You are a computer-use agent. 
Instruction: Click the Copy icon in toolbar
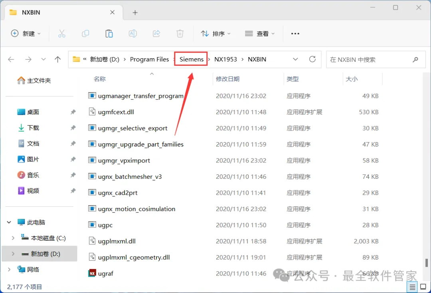point(85,34)
